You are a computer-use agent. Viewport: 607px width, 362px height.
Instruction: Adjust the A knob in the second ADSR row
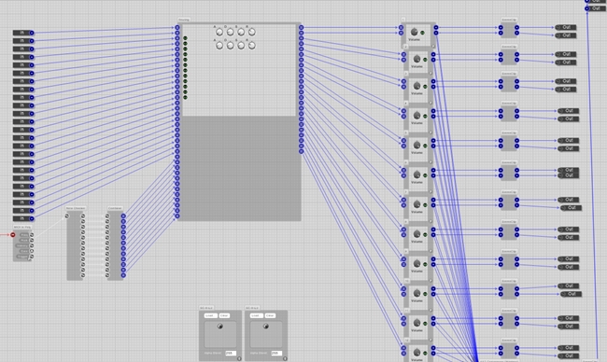pyautogui.click(x=219, y=45)
